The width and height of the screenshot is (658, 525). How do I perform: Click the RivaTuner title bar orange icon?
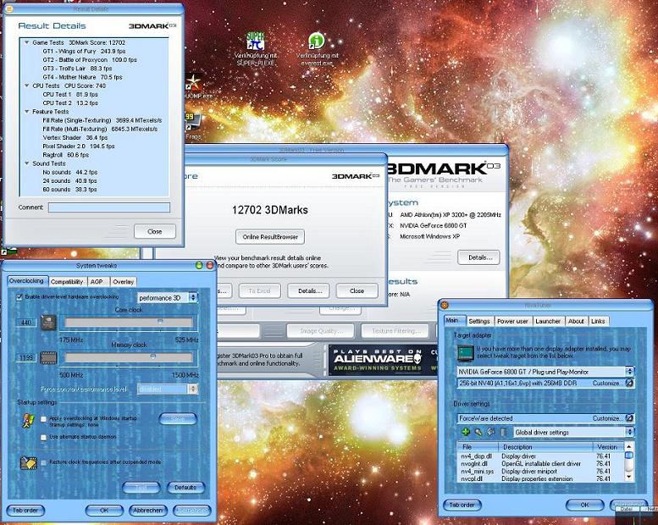tap(445, 305)
